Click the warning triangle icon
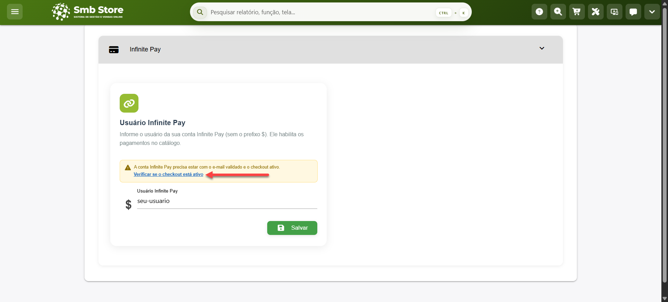The width and height of the screenshot is (668, 302). (x=128, y=168)
